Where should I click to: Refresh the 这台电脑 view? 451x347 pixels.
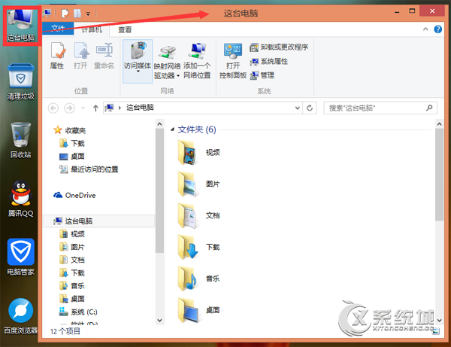pos(310,108)
